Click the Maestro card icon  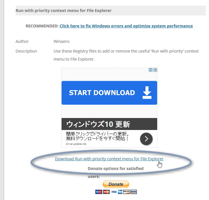point(99,192)
